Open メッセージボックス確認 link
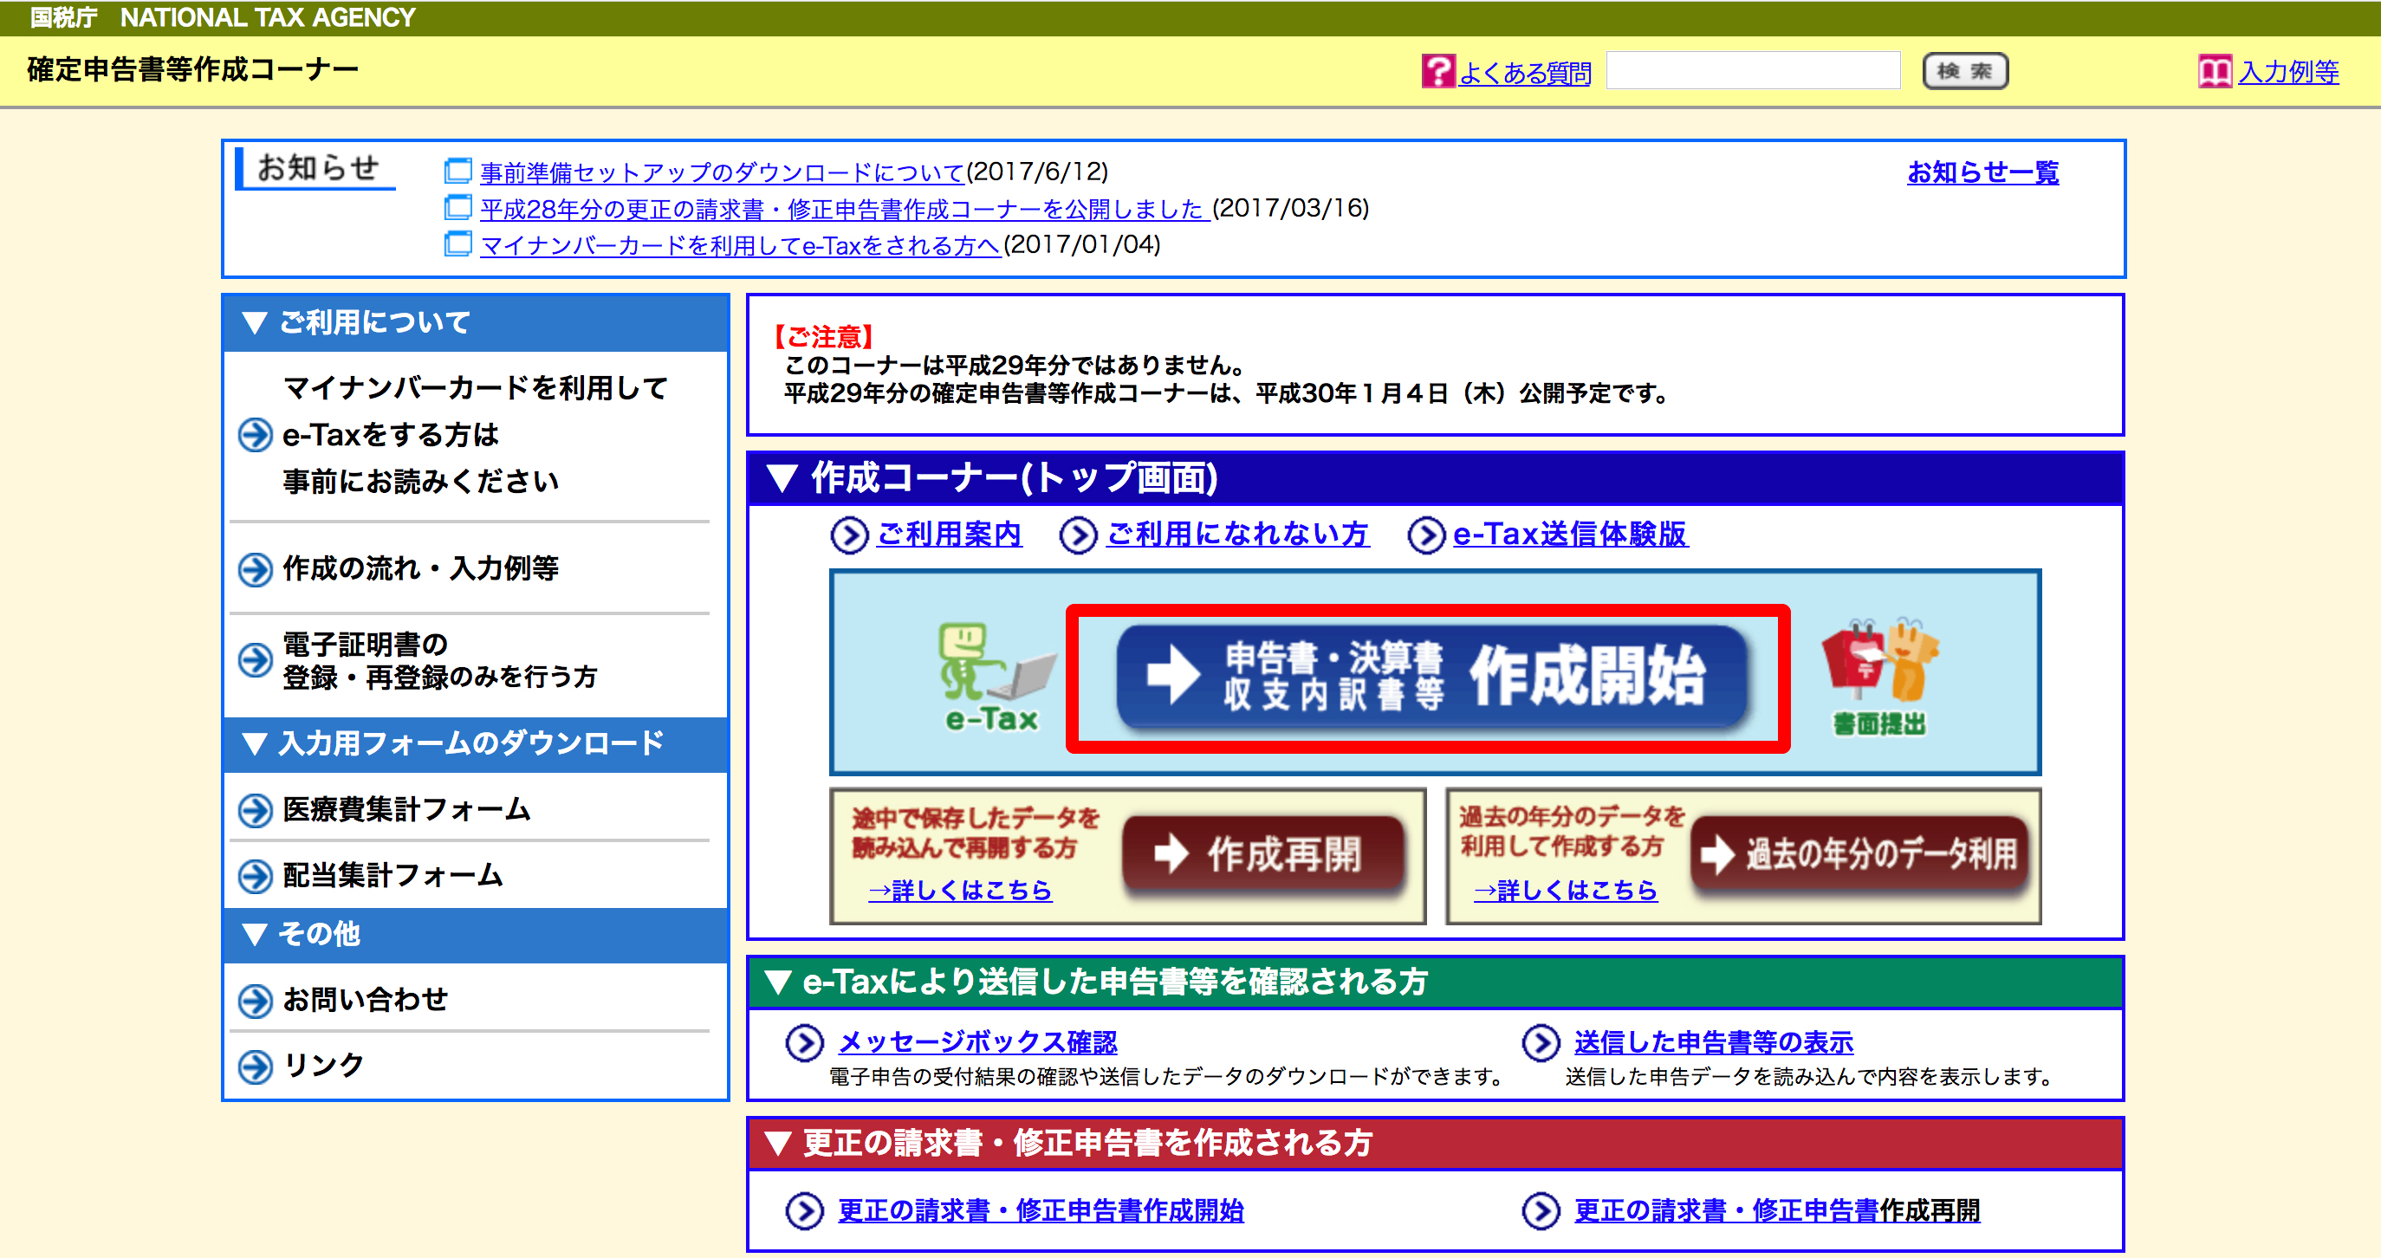Screen dimensions: 2381x1258 (x=977, y=1042)
